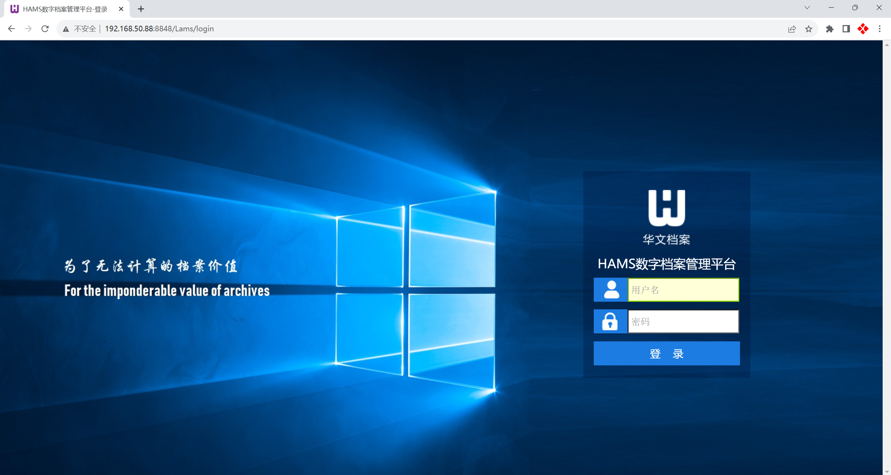
Task: Select the HAMS login browser tab
Action: (x=65, y=9)
